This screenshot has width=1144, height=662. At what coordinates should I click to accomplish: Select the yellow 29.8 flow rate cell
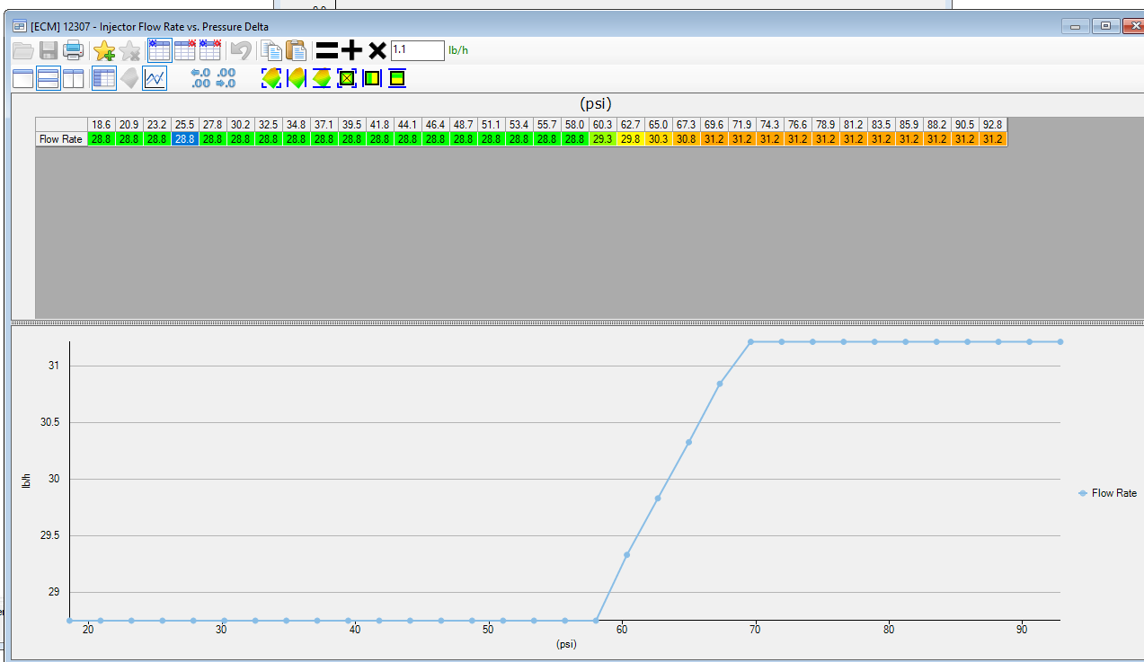pos(631,139)
